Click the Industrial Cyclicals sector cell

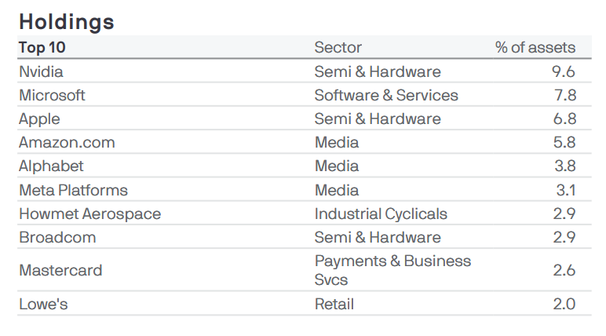click(x=381, y=214)
